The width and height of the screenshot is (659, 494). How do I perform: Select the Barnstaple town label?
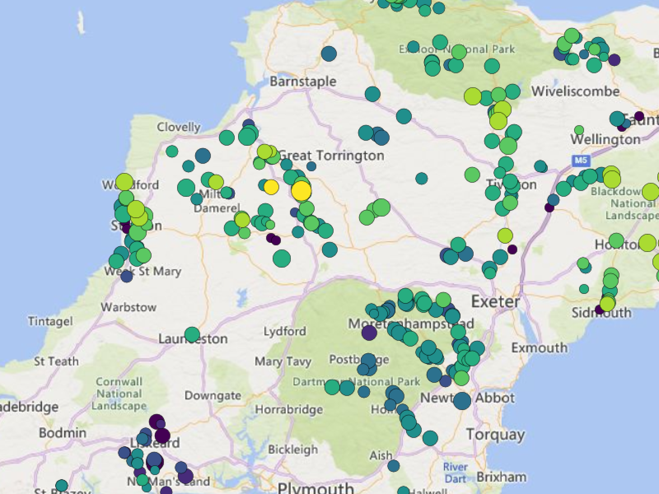pyautogui.click(x=303, y=81)
